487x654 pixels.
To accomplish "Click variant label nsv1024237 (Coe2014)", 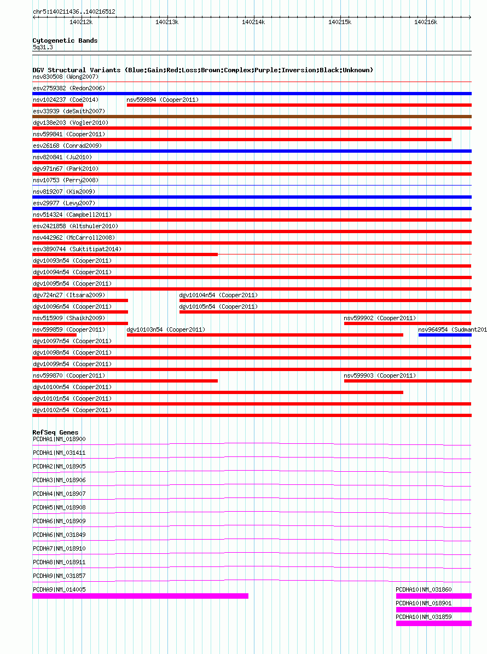I will point(66,100).
